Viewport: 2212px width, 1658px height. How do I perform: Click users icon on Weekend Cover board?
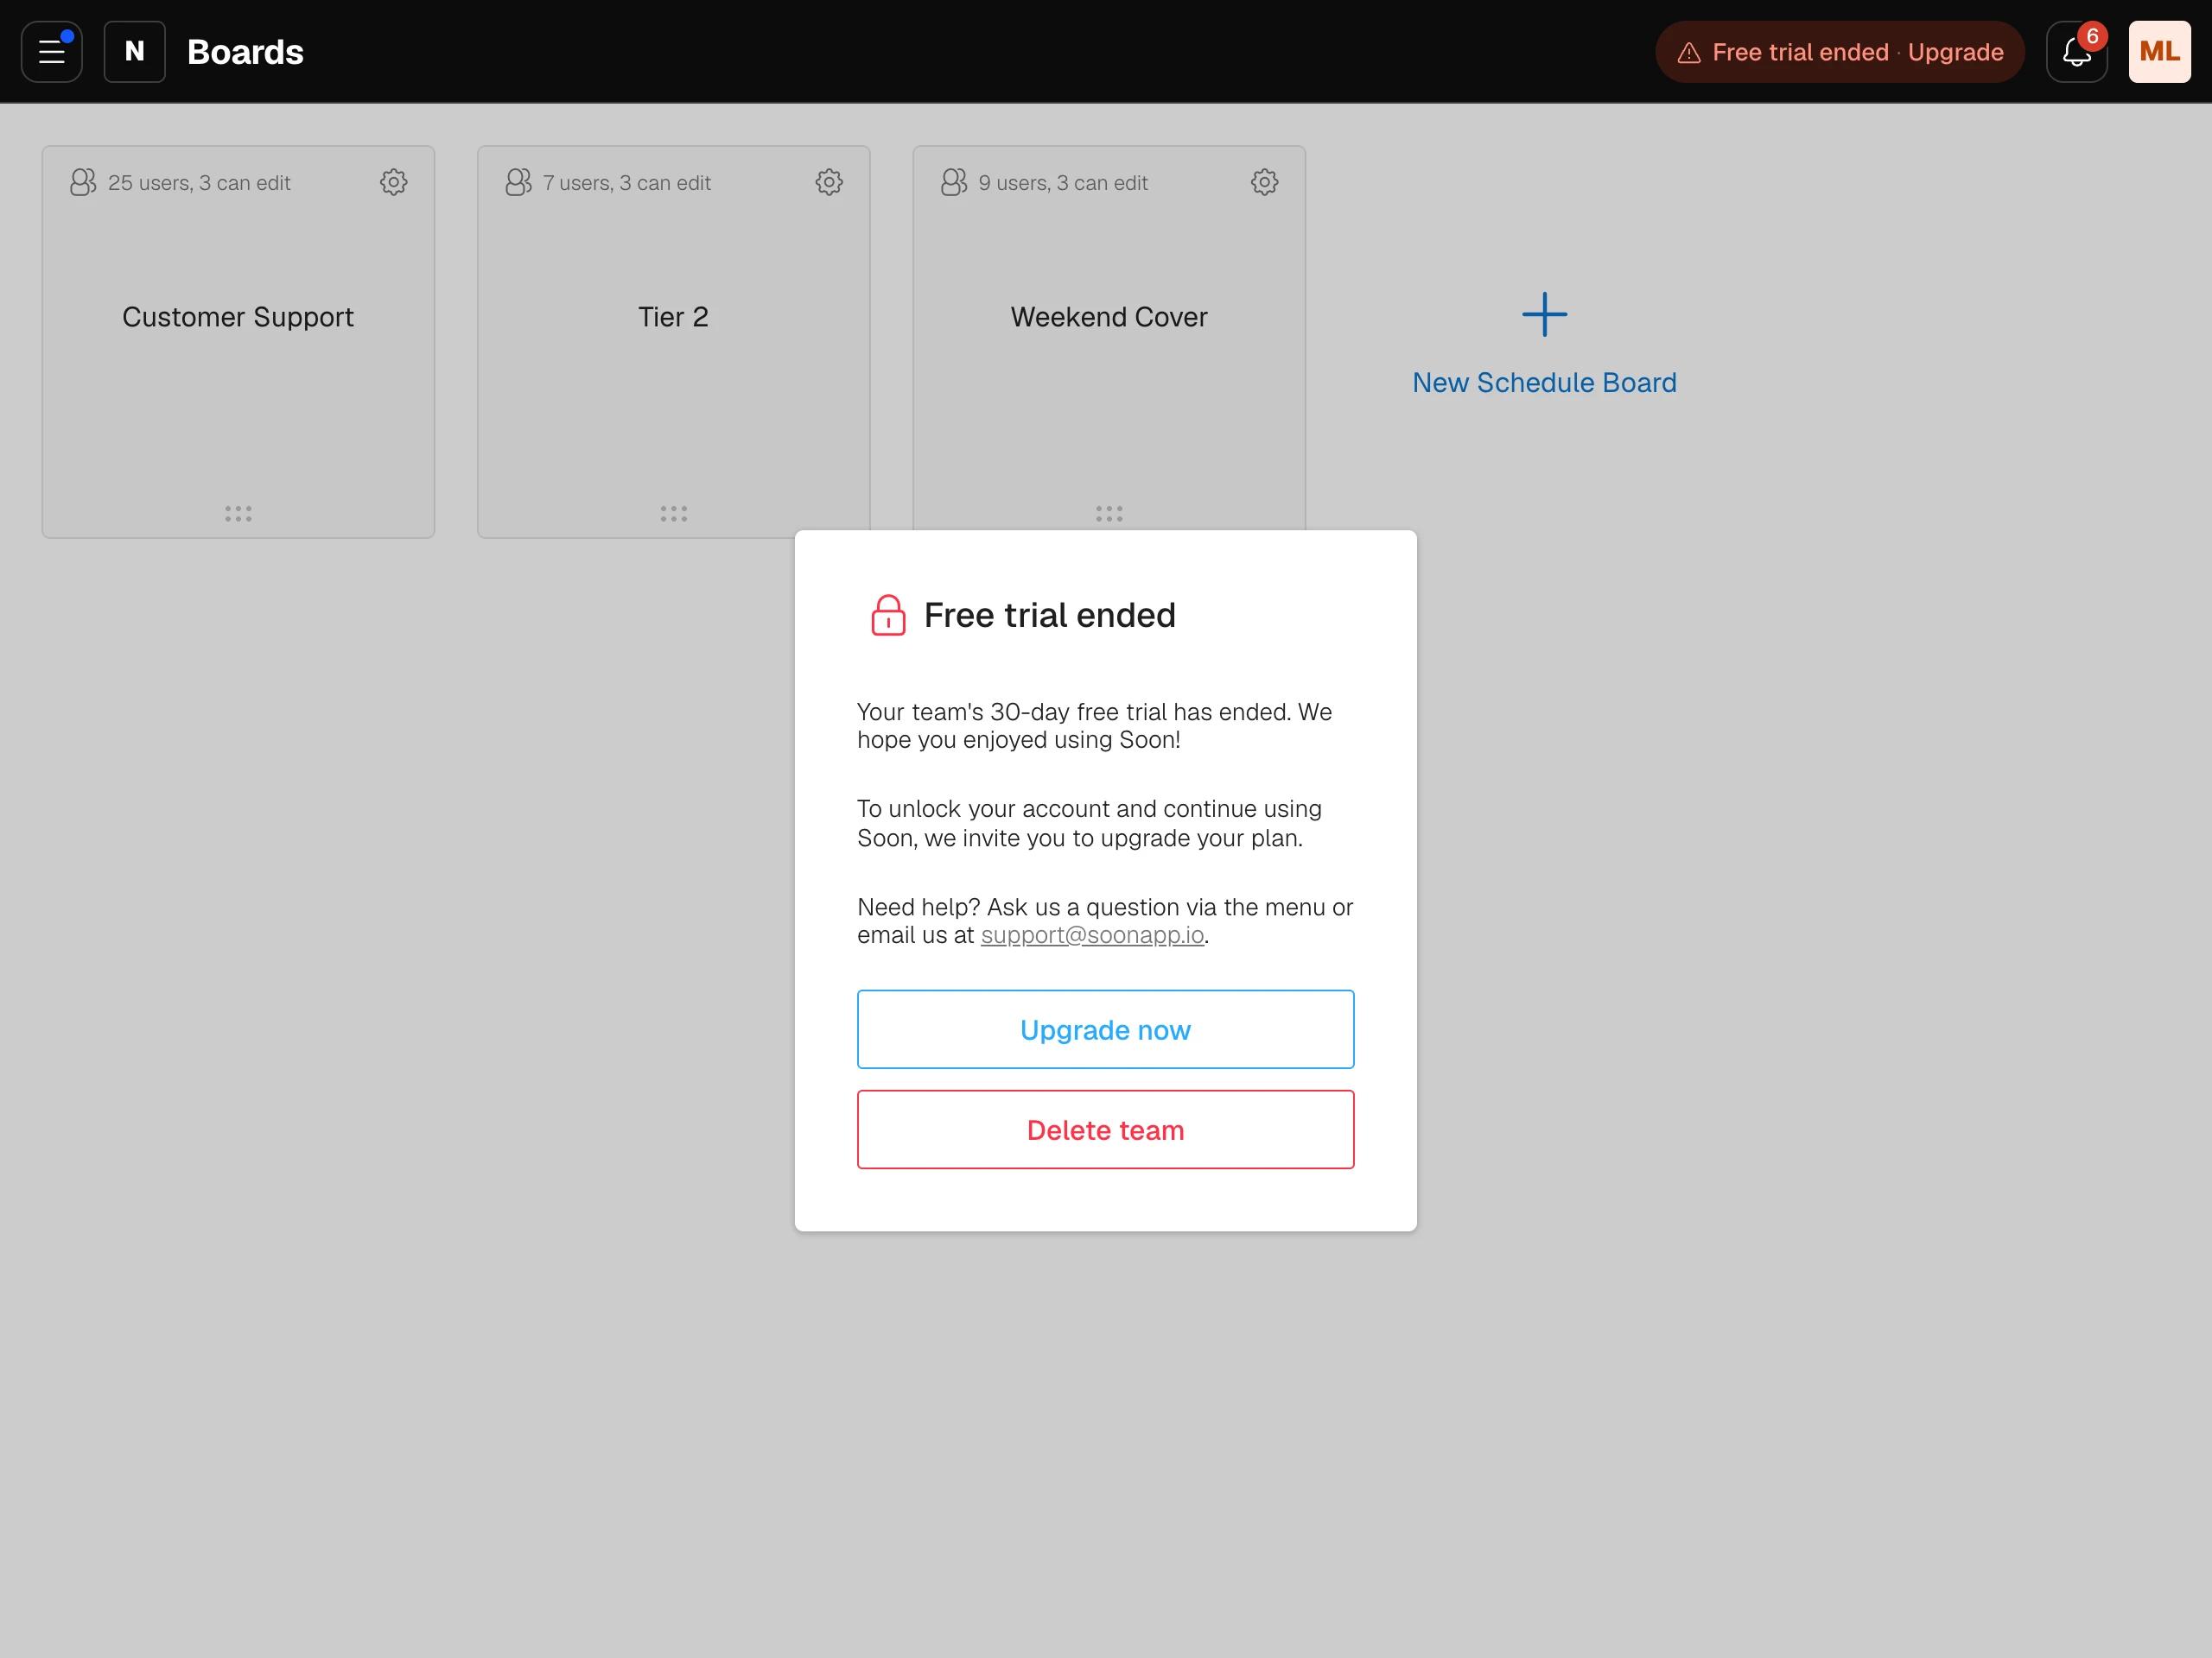coord(954,182)
